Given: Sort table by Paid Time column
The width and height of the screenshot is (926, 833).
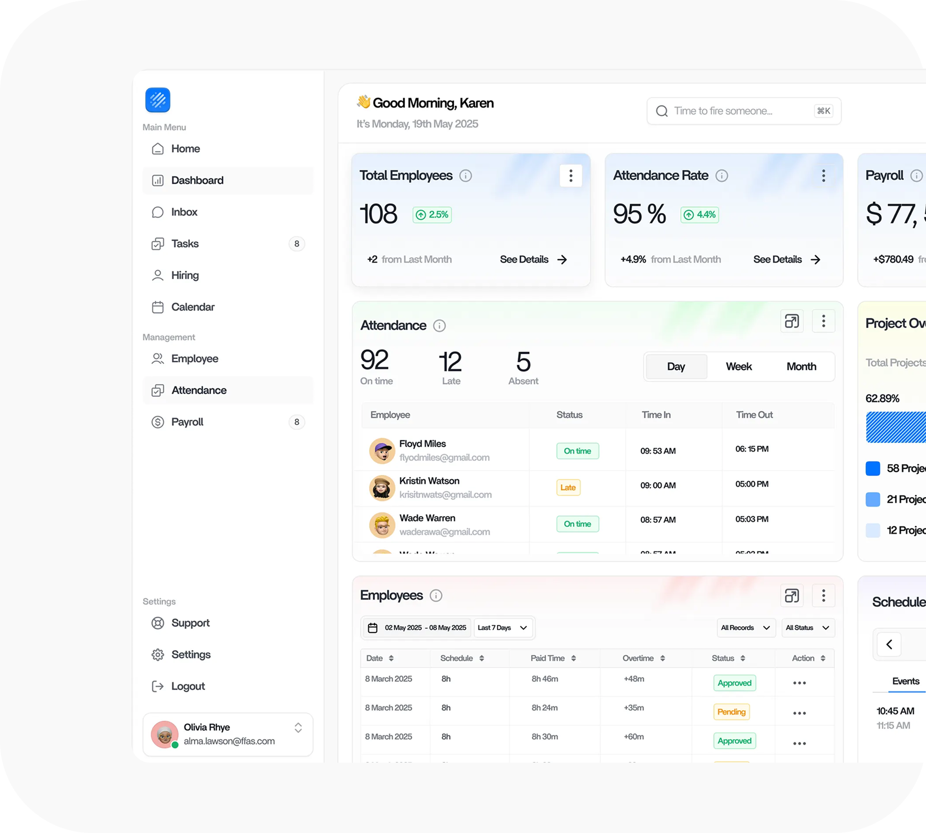Looking at the screenshot, I should pos(573,659).
